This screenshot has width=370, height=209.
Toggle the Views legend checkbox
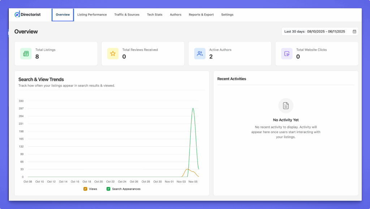click(x=85, y=189)
